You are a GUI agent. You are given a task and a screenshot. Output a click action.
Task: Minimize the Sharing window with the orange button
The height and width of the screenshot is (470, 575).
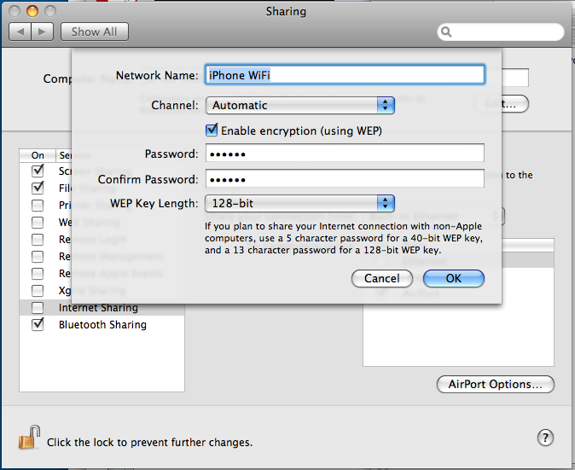(x=32, y=11)
